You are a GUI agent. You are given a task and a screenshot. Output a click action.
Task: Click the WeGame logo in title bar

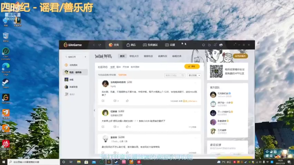click(73, 45)
